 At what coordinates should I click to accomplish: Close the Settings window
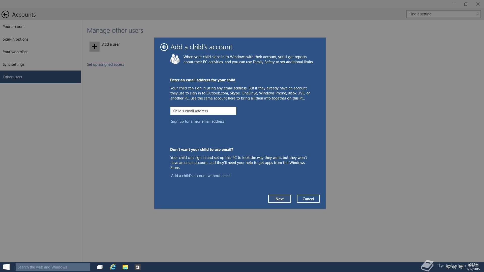click(x=478, y=4)
